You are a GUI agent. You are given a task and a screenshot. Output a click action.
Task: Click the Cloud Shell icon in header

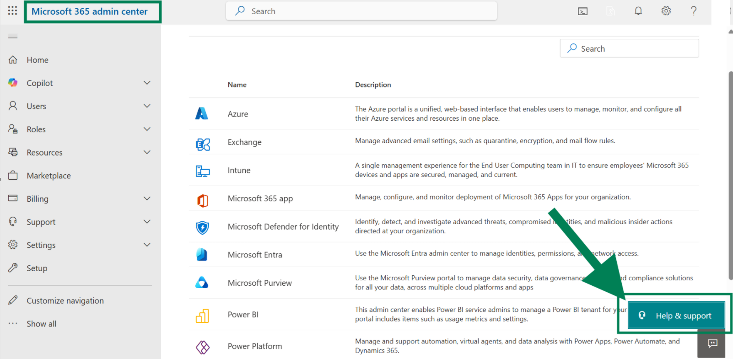coord(582,11)
